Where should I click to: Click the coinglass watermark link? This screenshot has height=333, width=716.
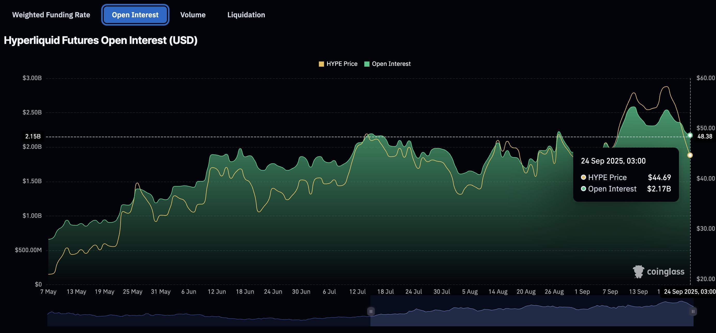tap(657, 272)
